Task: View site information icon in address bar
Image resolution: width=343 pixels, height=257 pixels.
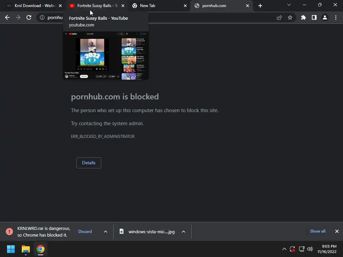Action: pos(42,17)
